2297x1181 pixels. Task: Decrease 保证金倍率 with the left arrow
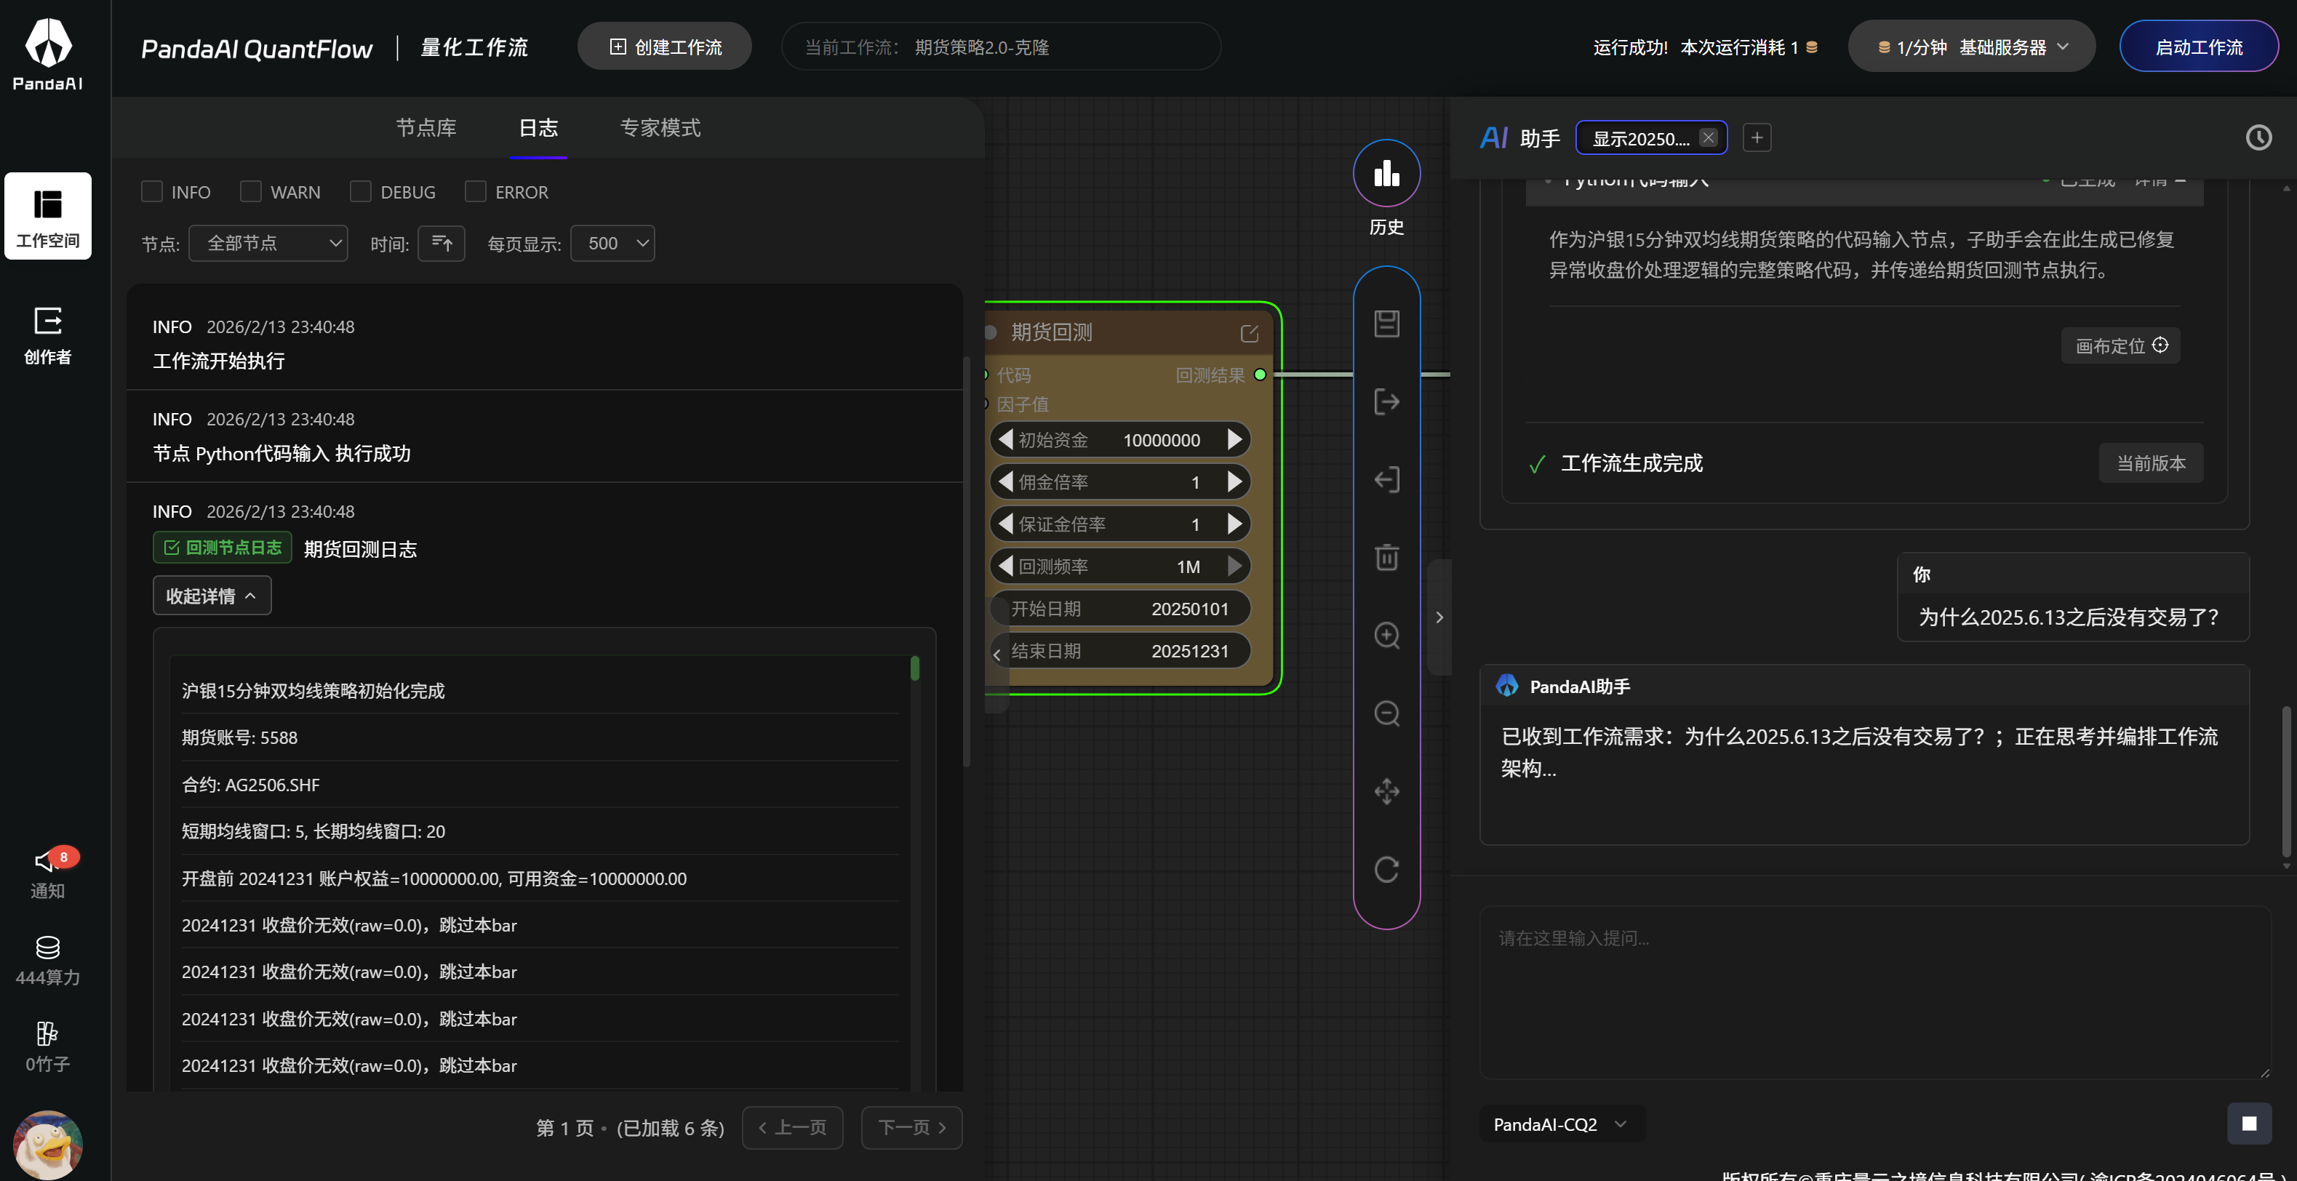1005,524
